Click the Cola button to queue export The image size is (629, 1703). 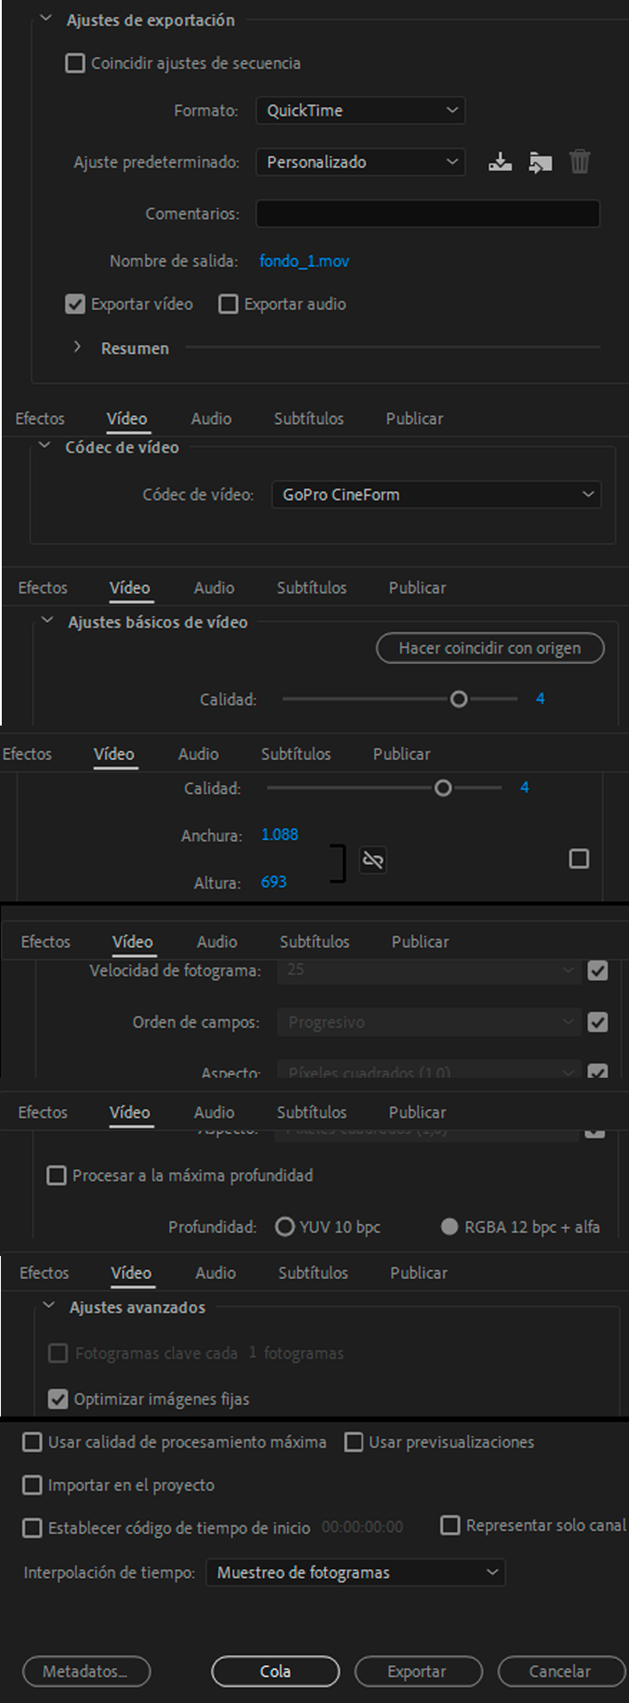tap(274, 1671)
